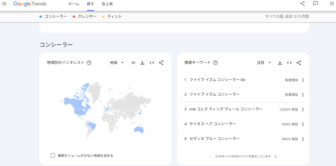336x166 pixels.
Task: Go to next page of related queries
Action: click(x=276, y=156)
